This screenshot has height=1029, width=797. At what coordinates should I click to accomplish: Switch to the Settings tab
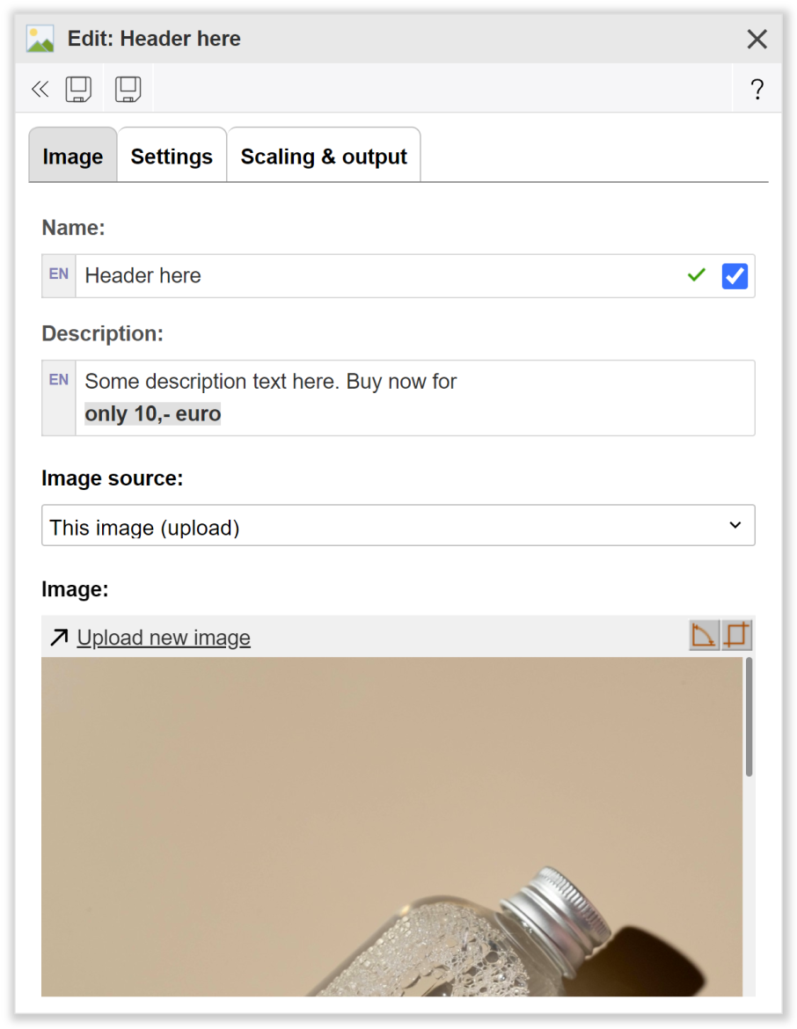click(x=172, y=156)
